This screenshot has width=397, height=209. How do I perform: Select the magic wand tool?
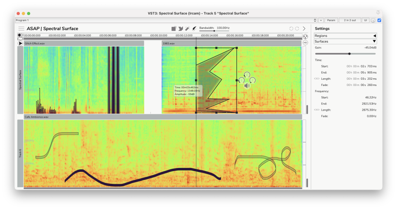pyautogui.click(x=187, y=29)
